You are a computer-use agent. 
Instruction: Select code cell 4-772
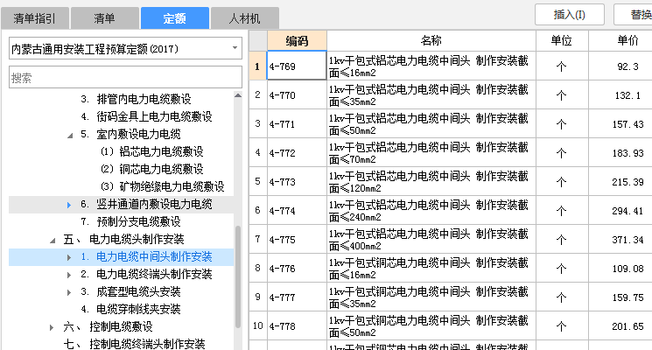297,152
